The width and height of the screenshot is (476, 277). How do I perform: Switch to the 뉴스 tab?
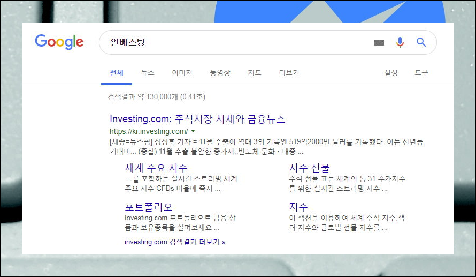point(148,73)
